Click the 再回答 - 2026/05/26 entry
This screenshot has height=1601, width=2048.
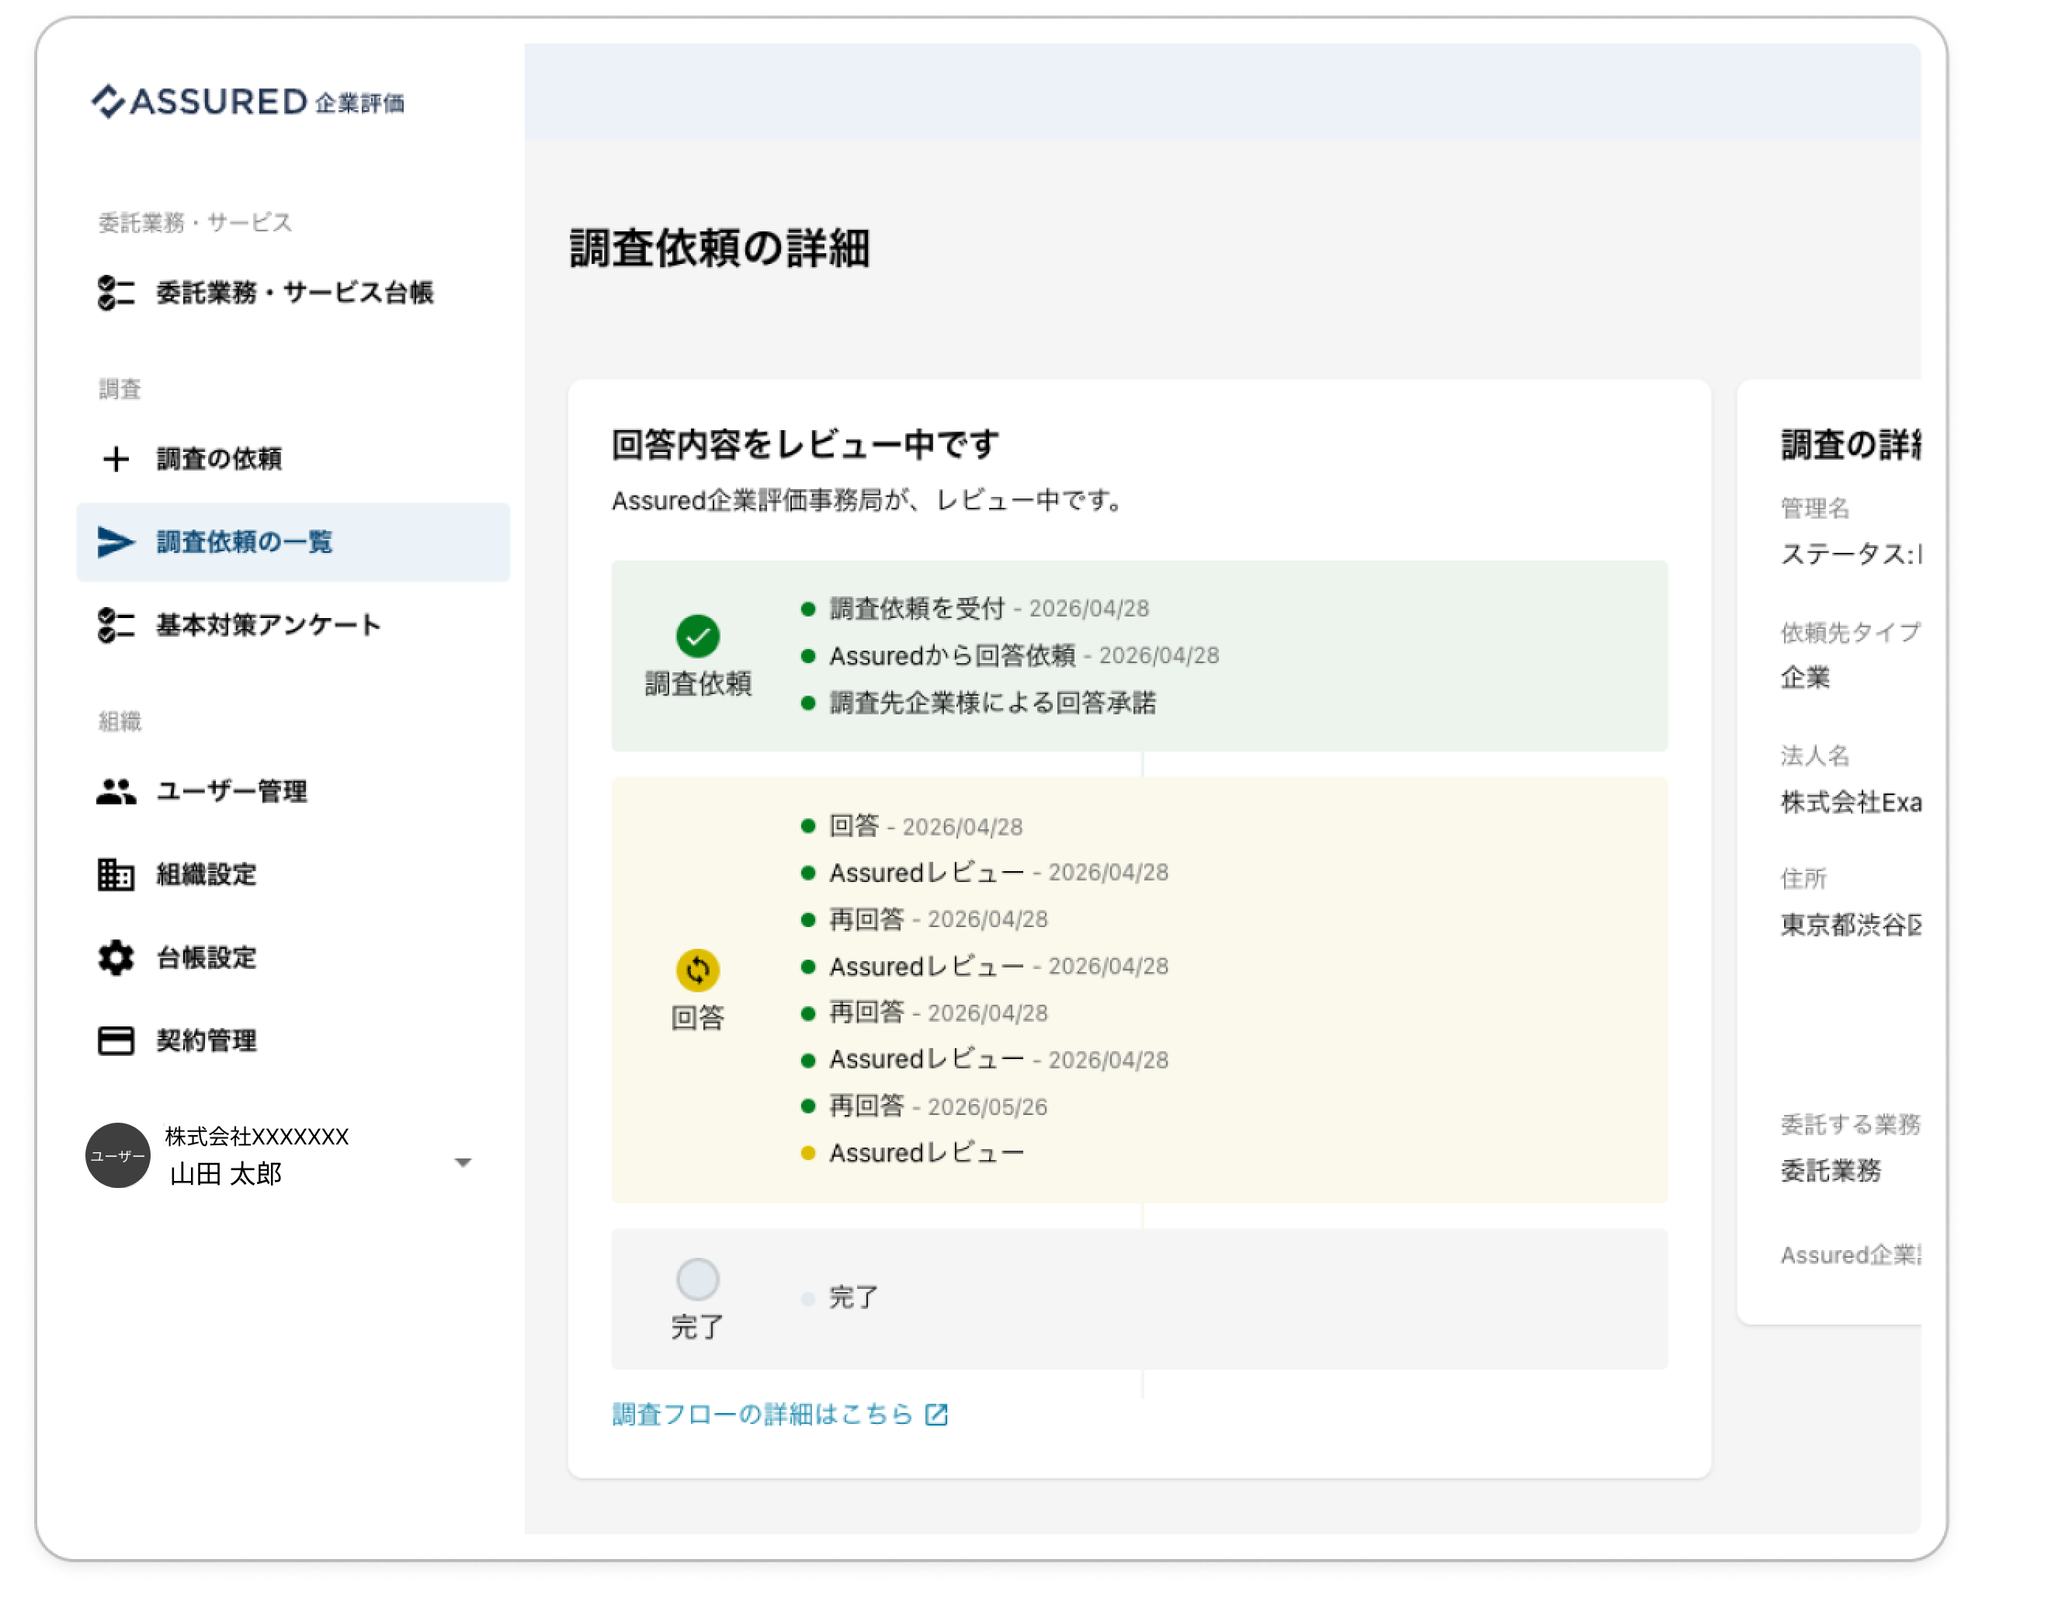pyautogui.click(x=939, y=1108)
